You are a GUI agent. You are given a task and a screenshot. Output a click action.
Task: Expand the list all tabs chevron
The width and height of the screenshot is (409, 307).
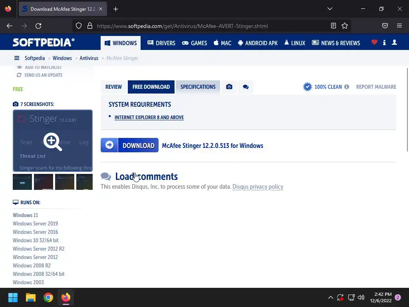coord(330,9)
